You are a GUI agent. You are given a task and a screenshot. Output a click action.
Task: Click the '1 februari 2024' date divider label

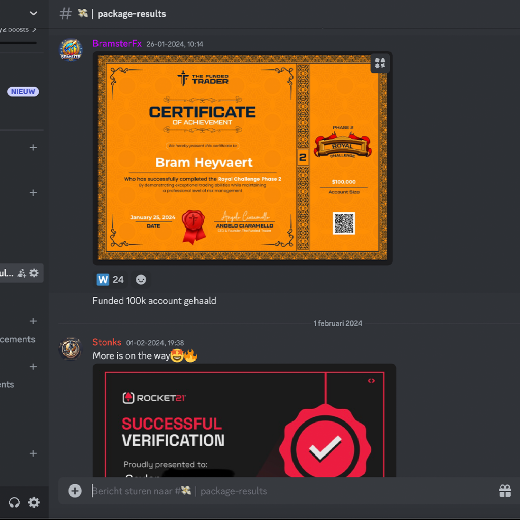(x=338, y=323)
